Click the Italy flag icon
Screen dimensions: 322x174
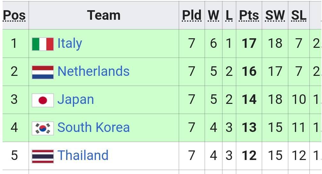[x=43, y=44]
